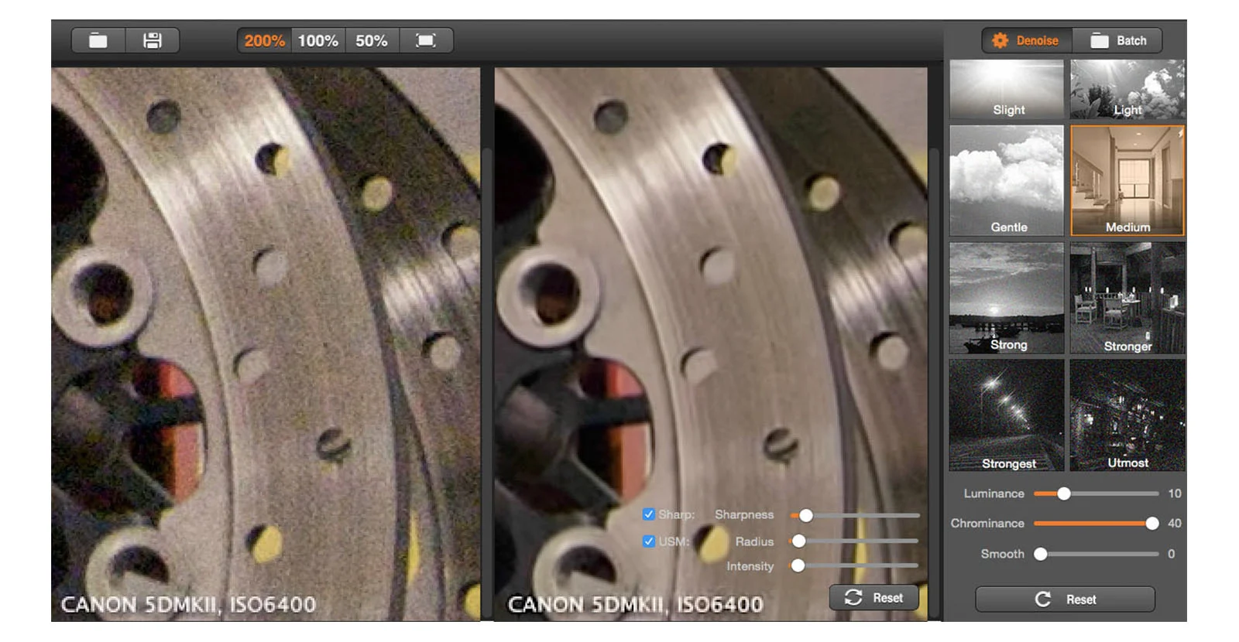The height and width of the screenshot is (642, 1239).
Task: Click the Smooth value 0
Action: pyautogui.click(x=1172, y=554)
